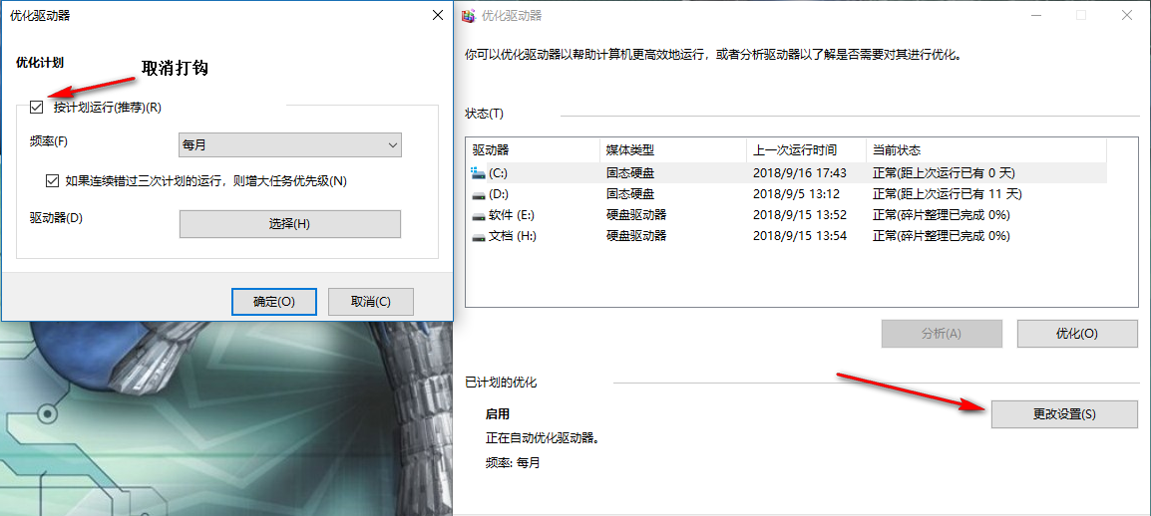Click status 正常(距上次运行已有 0 天)
This screenshot has height=516, width=1151.
coord(944,173)
